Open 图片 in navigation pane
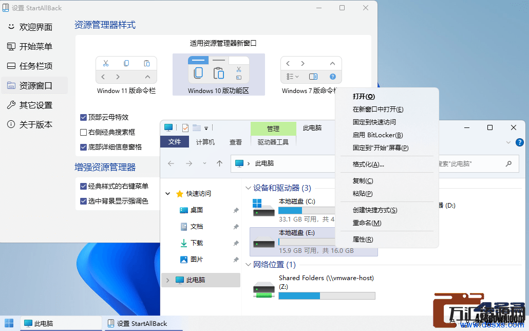Screen dimensions: 529x331 [197, 260]
